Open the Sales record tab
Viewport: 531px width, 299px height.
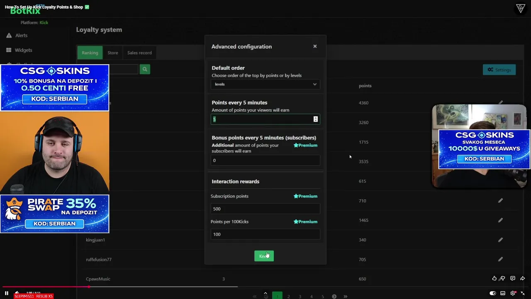pos(139,53)
